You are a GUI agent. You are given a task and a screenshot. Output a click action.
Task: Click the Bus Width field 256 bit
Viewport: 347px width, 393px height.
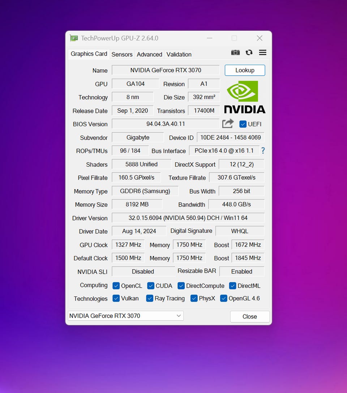coord(241,191)
